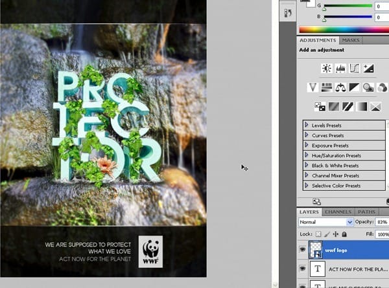389x288 pixels.
Task: Click the G value input field
Action: (x=382, y=6)
